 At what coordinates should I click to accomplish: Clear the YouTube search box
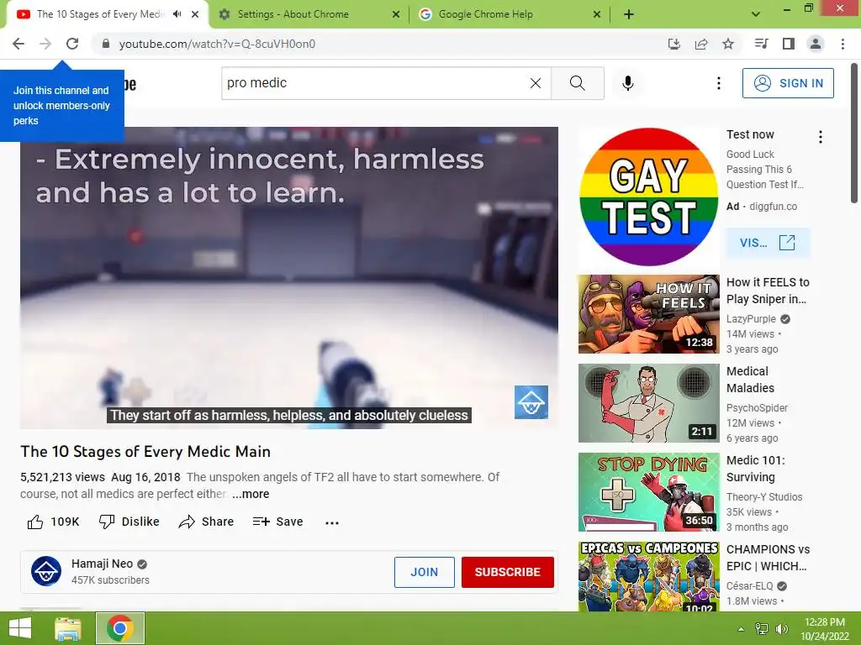[x=536, y=83]
